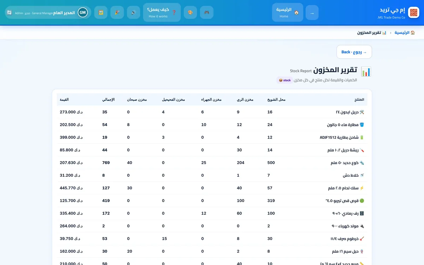424x265 pixels.
Task: Click the arrow navigation button in header
Action: click(312, 13)
